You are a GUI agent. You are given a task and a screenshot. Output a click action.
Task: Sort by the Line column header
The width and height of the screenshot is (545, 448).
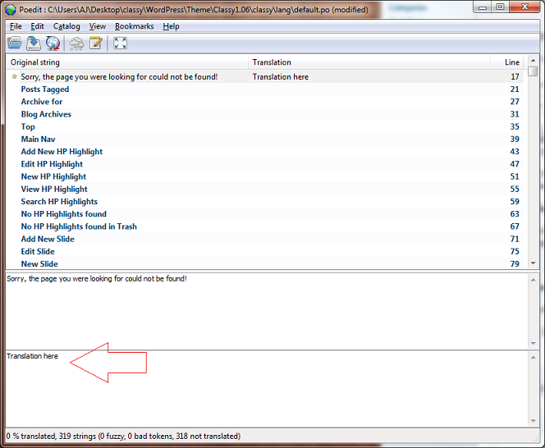508,62
